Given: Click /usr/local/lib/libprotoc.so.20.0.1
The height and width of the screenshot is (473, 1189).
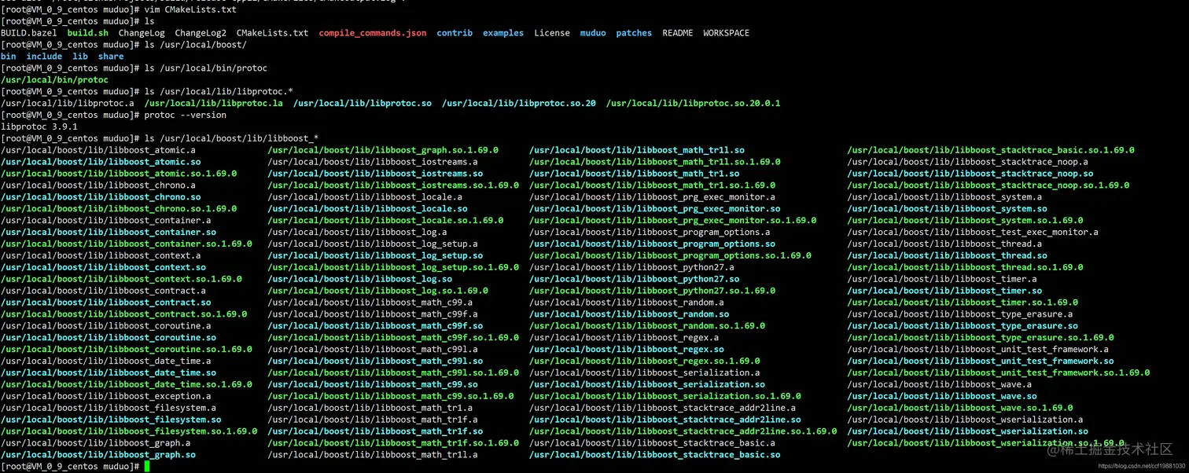Looking at the screenshot, I should coord(693,103).
